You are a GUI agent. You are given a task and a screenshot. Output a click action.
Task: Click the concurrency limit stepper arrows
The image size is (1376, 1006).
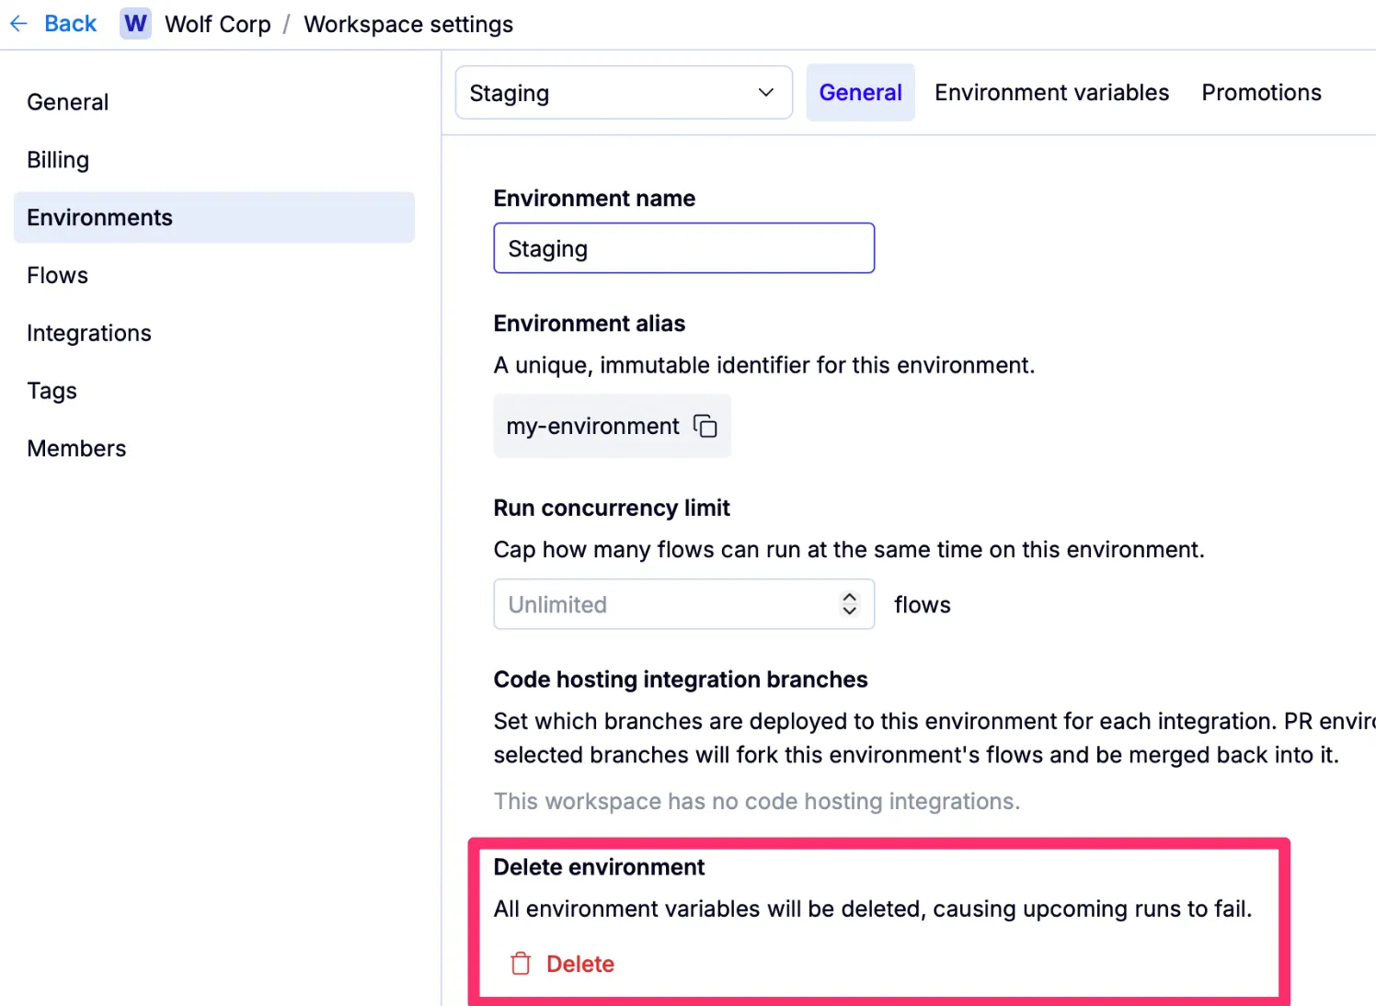pyautogui.click(x=849, y=604)
